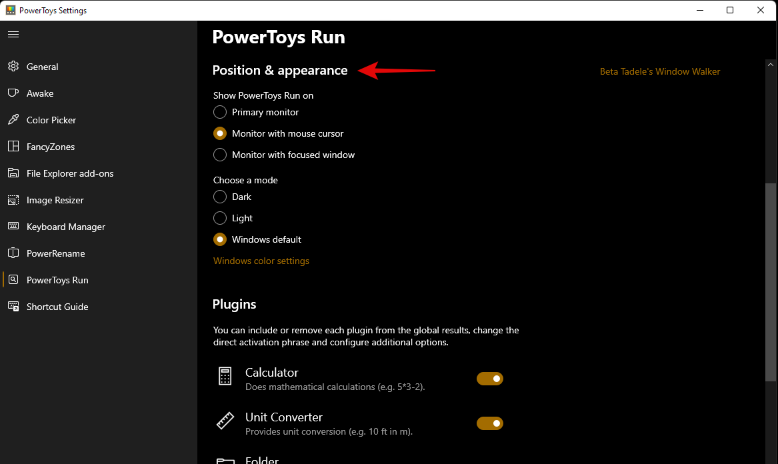Screen dimensions: 778x464
Task: Select Monitor with focused window option
Action: (x=220, y=155)
